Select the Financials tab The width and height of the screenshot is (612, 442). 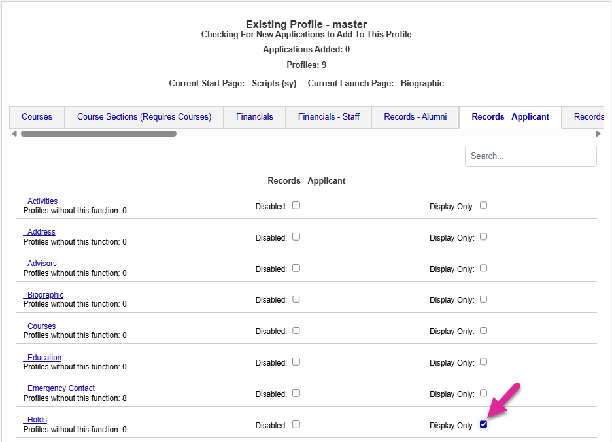point(254,117)
